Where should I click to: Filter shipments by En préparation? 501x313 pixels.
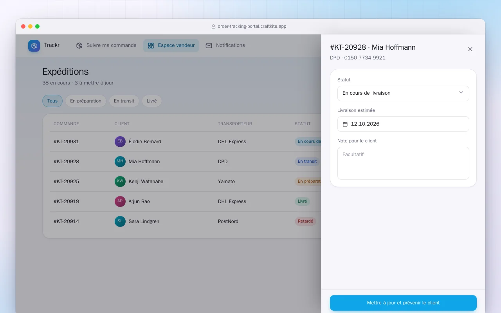click(x=86, y=101)
